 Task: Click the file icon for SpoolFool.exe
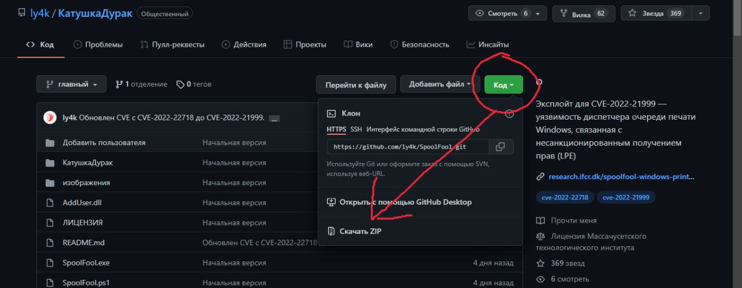[x=50, y=263]
